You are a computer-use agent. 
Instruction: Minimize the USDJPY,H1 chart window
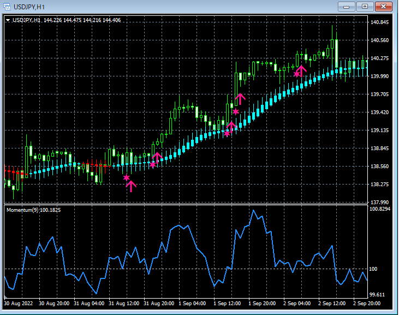pyautogui.click(x=346, y=7)
